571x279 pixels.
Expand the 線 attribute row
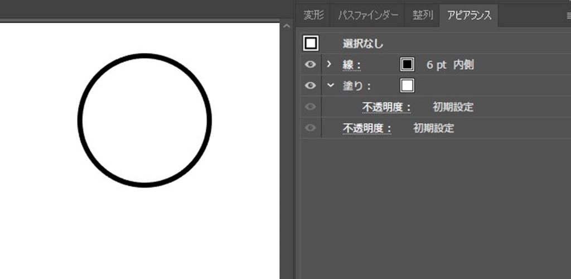[x=329, y=65]
